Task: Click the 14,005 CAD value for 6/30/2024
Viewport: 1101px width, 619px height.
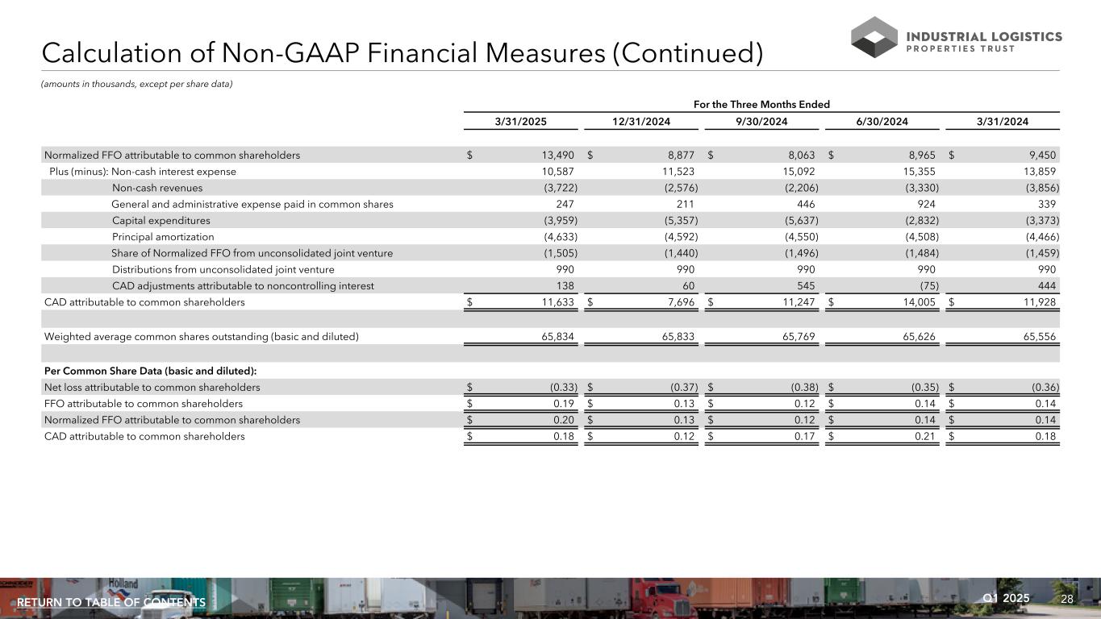Action: tap(919, 302)
